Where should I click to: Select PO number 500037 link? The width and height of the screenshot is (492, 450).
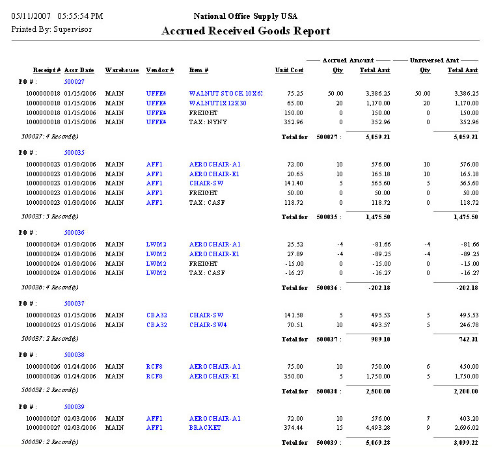[74, 304]
